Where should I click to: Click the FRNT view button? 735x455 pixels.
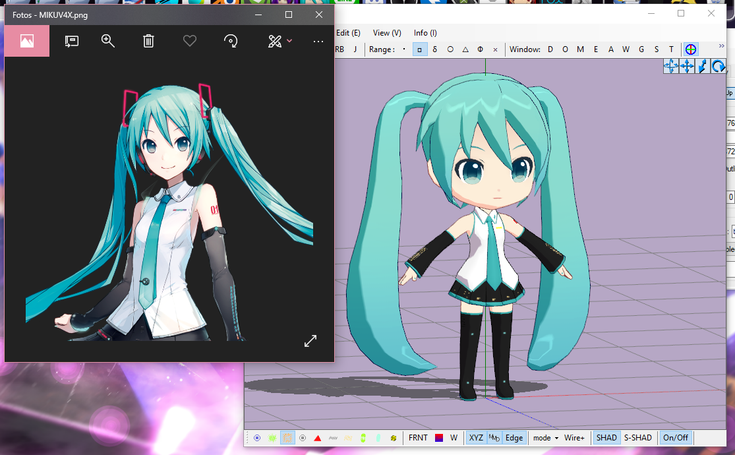[418, 438]
